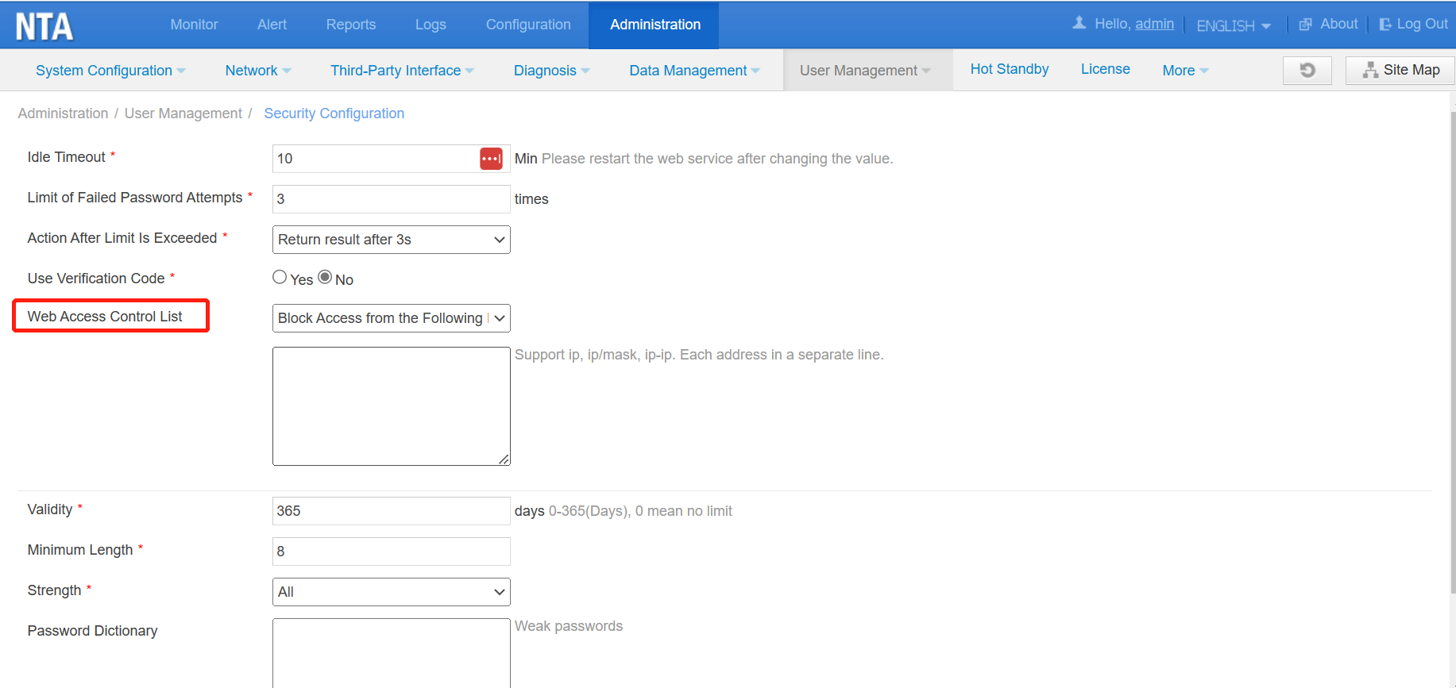The height and width of the screenshot is (688, 1456).
Task: Open the System Configuration menu
Action: [x=110, y=71]
